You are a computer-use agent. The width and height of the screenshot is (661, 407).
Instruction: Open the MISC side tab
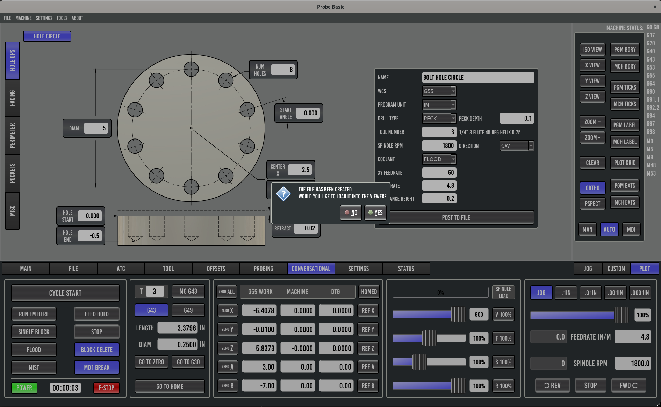(x=12, y=211)
